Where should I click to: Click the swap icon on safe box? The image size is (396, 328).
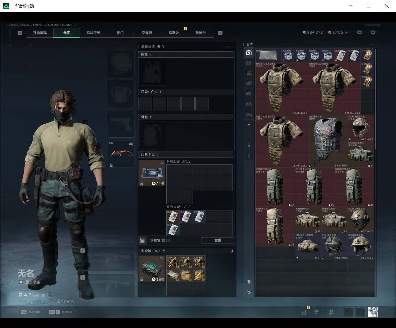click(x=161, y=258)
